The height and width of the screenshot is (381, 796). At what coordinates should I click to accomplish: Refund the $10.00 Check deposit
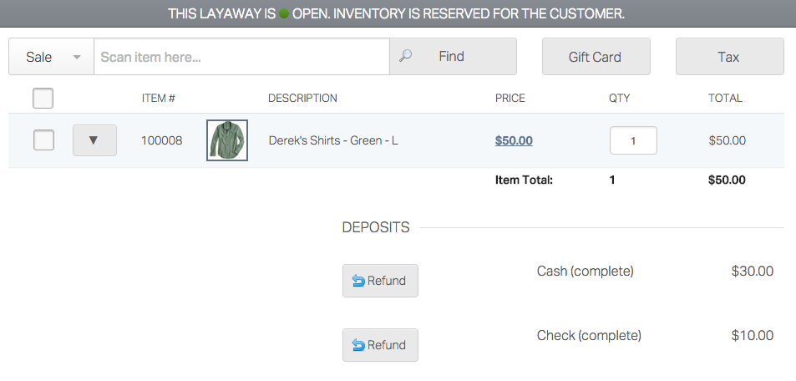tap(380, 345)
